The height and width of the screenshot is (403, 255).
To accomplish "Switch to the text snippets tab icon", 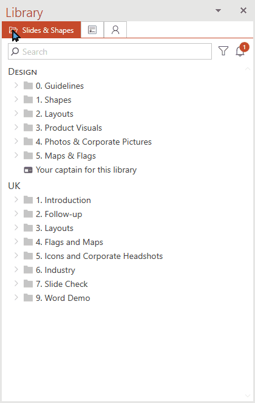I will coord(92,30).
